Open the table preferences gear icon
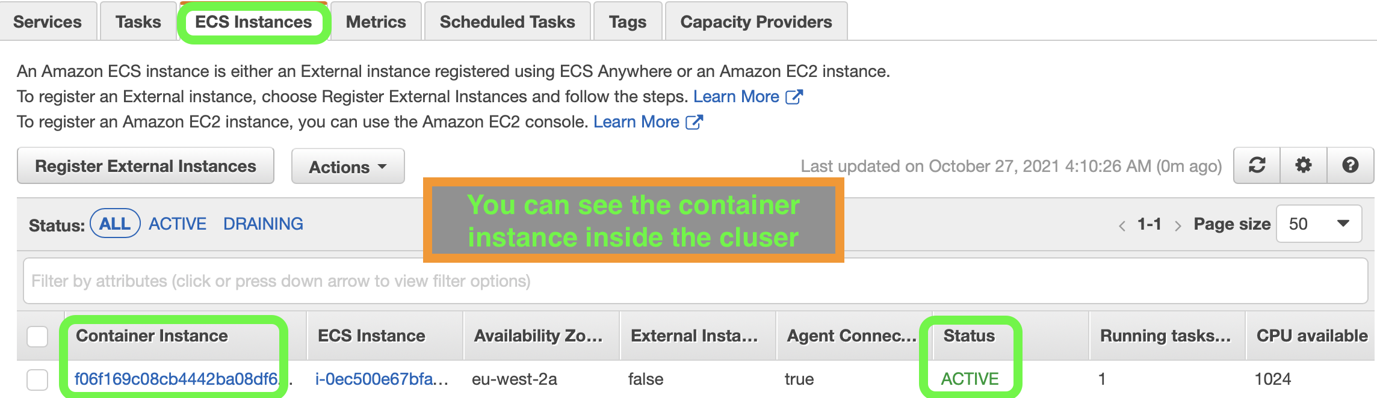 pyautogui.click(x=1303, y=165)
